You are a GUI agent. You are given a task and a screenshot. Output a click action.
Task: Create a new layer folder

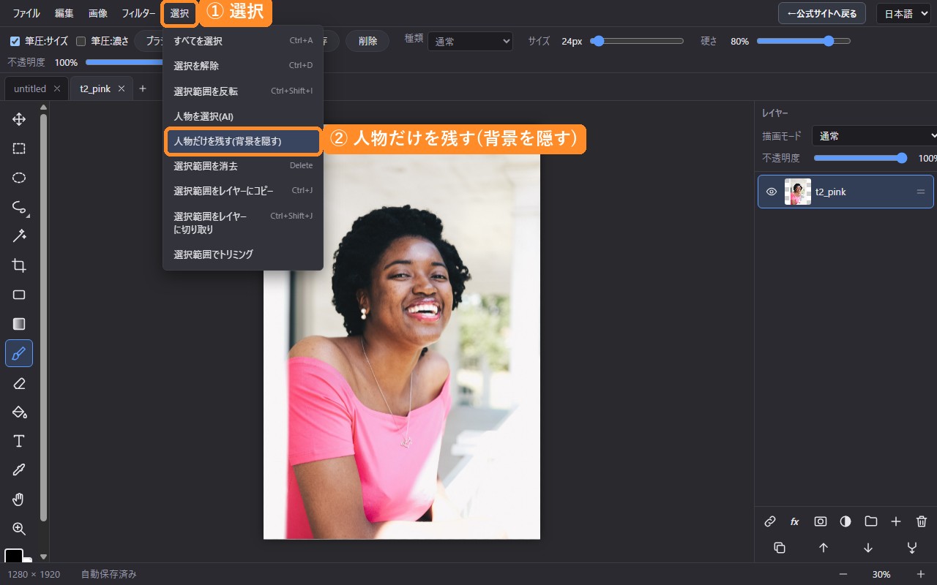coord(870,521)
